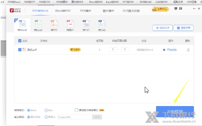The image size is (202, 126).
Task: Select the 转CAD conversion icon
Action: [102, 25]
